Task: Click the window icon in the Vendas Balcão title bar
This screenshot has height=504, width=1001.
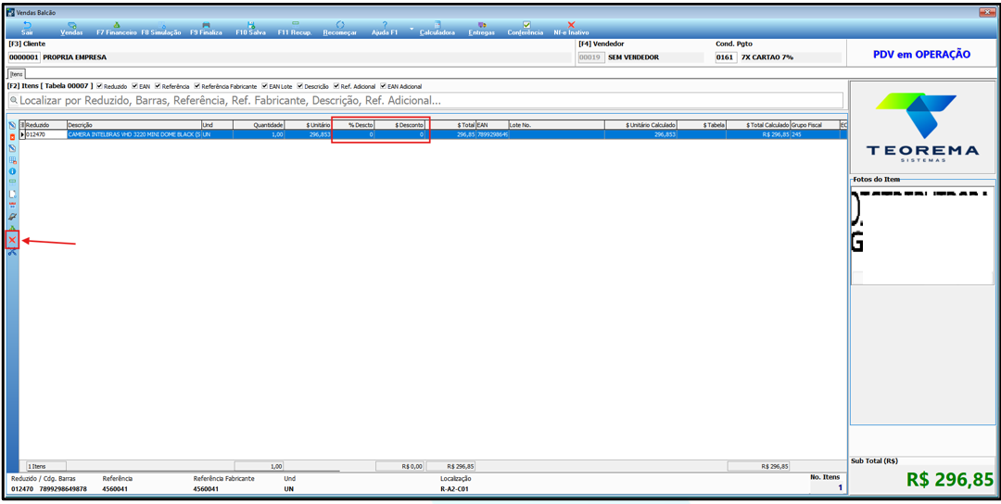Action: [9, 12]
